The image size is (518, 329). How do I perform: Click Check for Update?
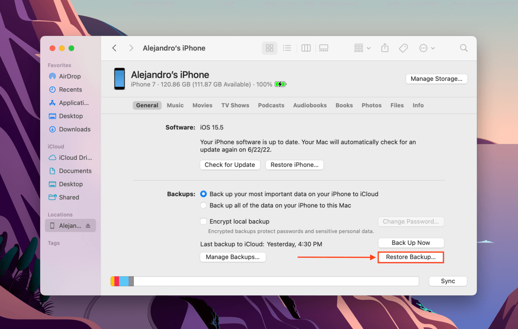pos(230,165)
